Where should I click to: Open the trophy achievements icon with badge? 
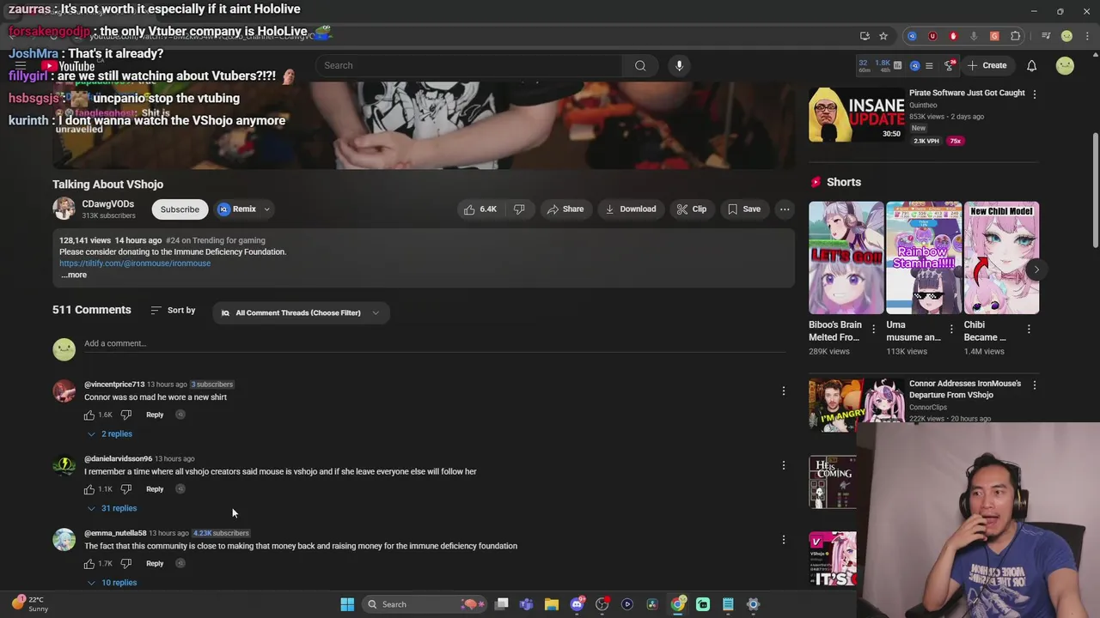point(949,65)
